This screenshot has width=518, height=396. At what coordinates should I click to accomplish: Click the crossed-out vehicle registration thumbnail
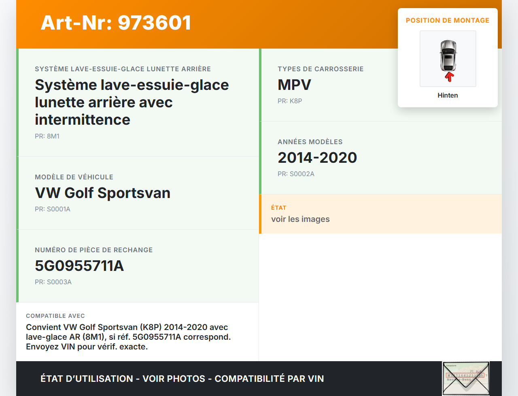click(x=466, y=378)
